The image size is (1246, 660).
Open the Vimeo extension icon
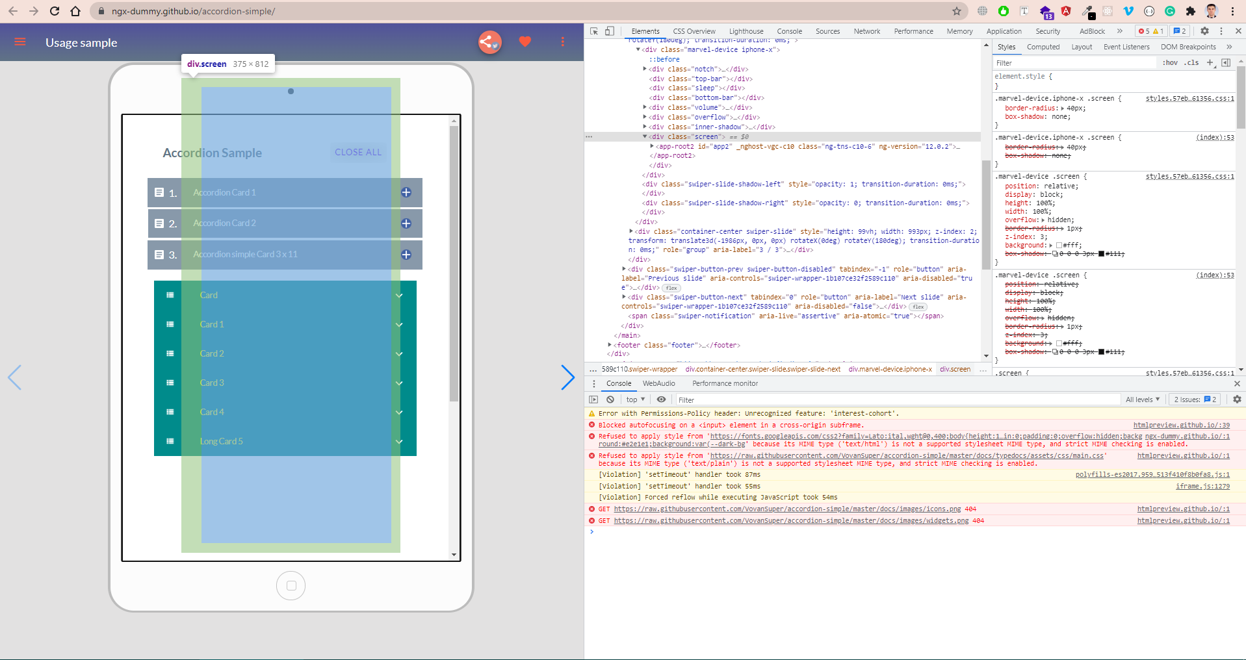click(x=1128, y=11)
